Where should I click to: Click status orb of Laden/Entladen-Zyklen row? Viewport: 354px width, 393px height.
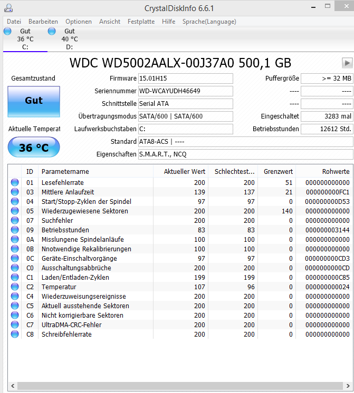coord(15,277)
